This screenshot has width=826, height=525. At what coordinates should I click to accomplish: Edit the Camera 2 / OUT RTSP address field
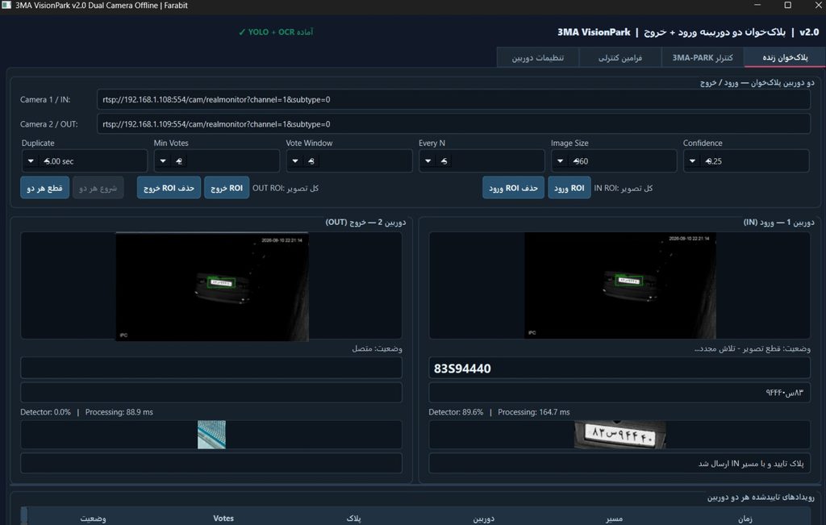click(x=453, y=124)
